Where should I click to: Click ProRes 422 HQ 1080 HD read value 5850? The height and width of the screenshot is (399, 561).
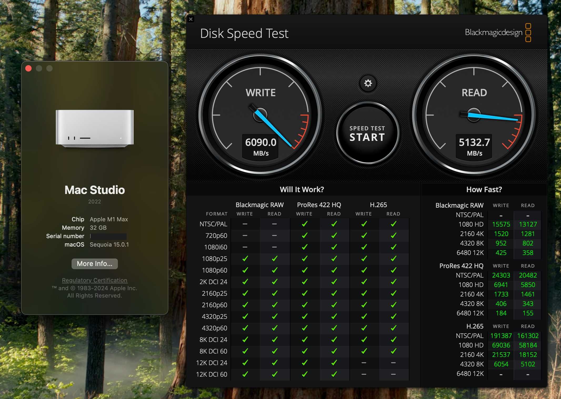pos(528,285)
